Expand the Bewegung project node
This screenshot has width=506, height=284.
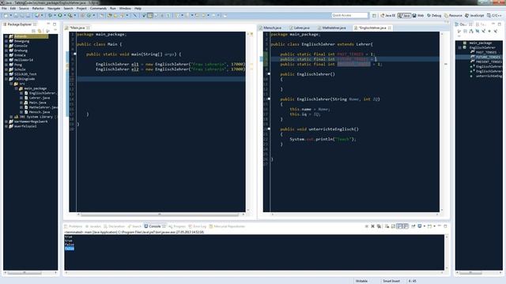pos(6,41)
